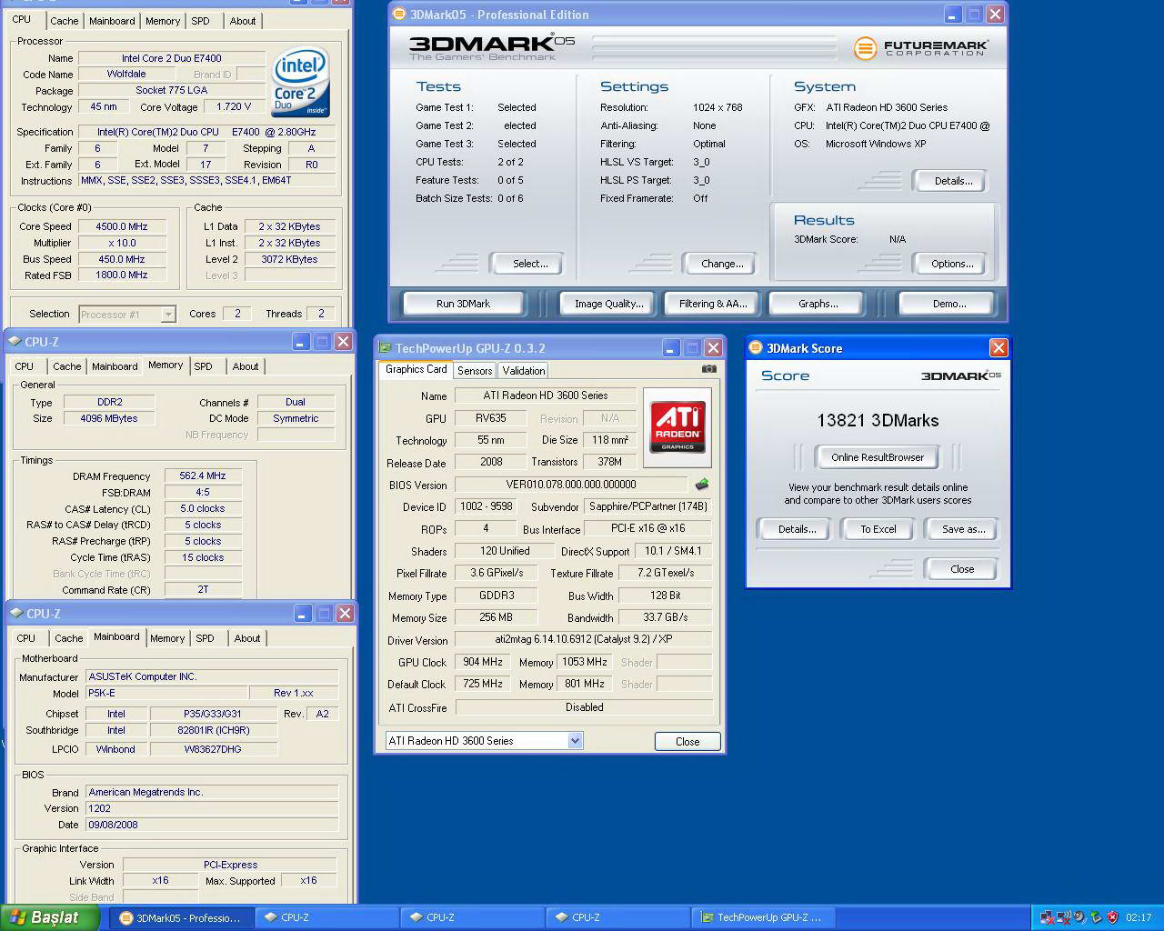Image resolution: width=1164 pixels, height=931 pixels.
Task: Open the Processor #1 selection dropdown
Action: tap(168, 315)
